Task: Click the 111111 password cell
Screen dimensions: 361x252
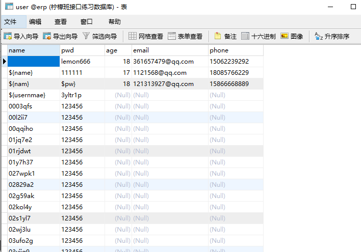Action: click(82, 73)
